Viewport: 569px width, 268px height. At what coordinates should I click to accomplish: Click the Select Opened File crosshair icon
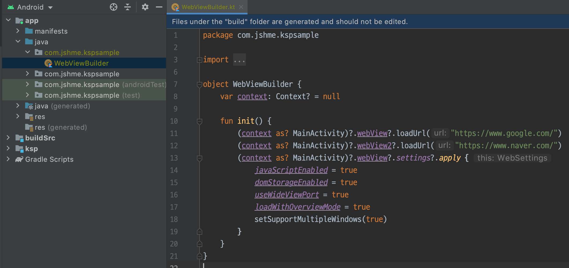pos(114,7)
